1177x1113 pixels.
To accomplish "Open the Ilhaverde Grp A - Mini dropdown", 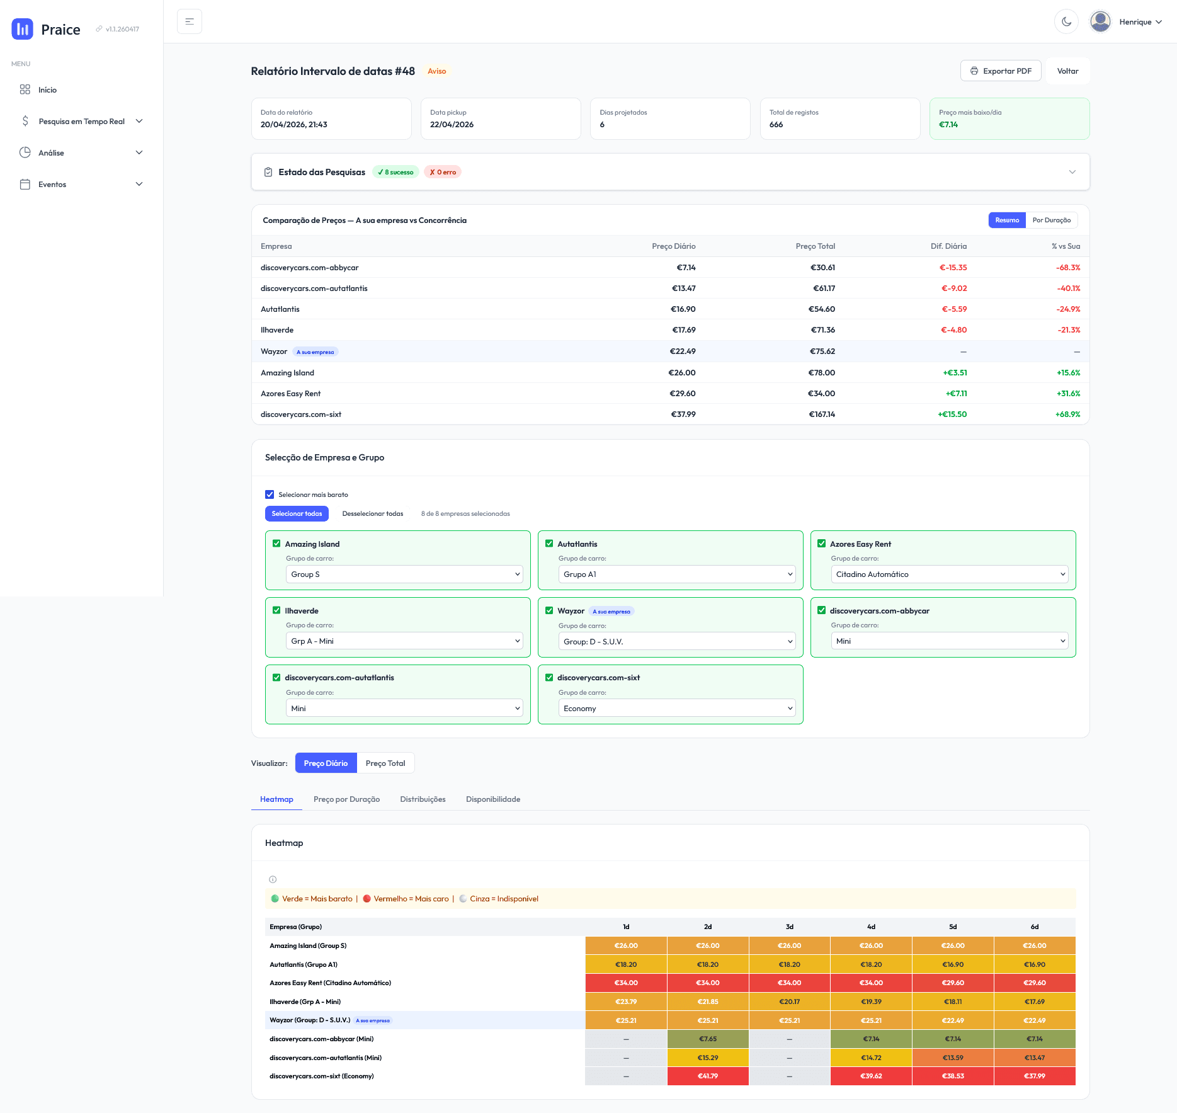I will coord(405,641).
